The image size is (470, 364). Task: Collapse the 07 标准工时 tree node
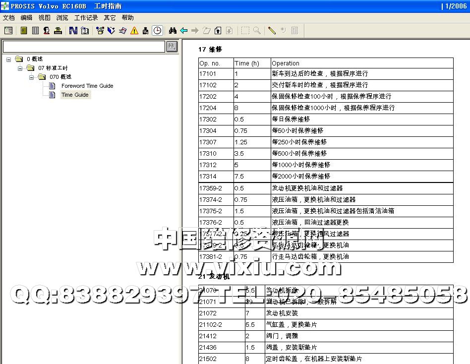tap(20, 68)
